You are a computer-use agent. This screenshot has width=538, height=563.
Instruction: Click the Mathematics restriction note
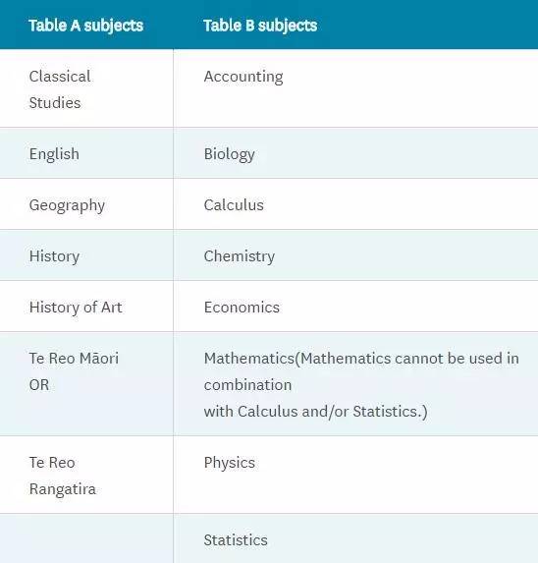tap(361, 384)
